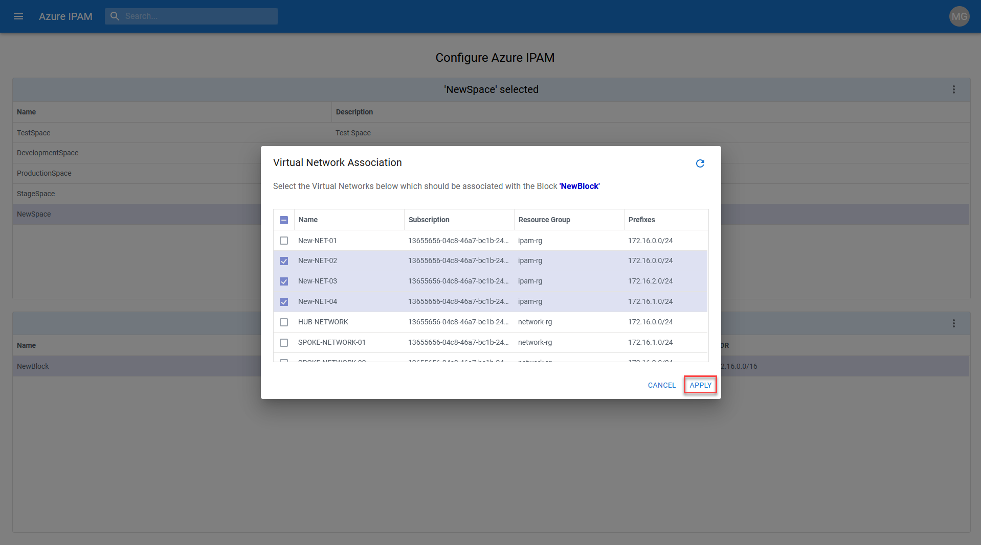Click the search magnifier icon

(x=115, y=16)
